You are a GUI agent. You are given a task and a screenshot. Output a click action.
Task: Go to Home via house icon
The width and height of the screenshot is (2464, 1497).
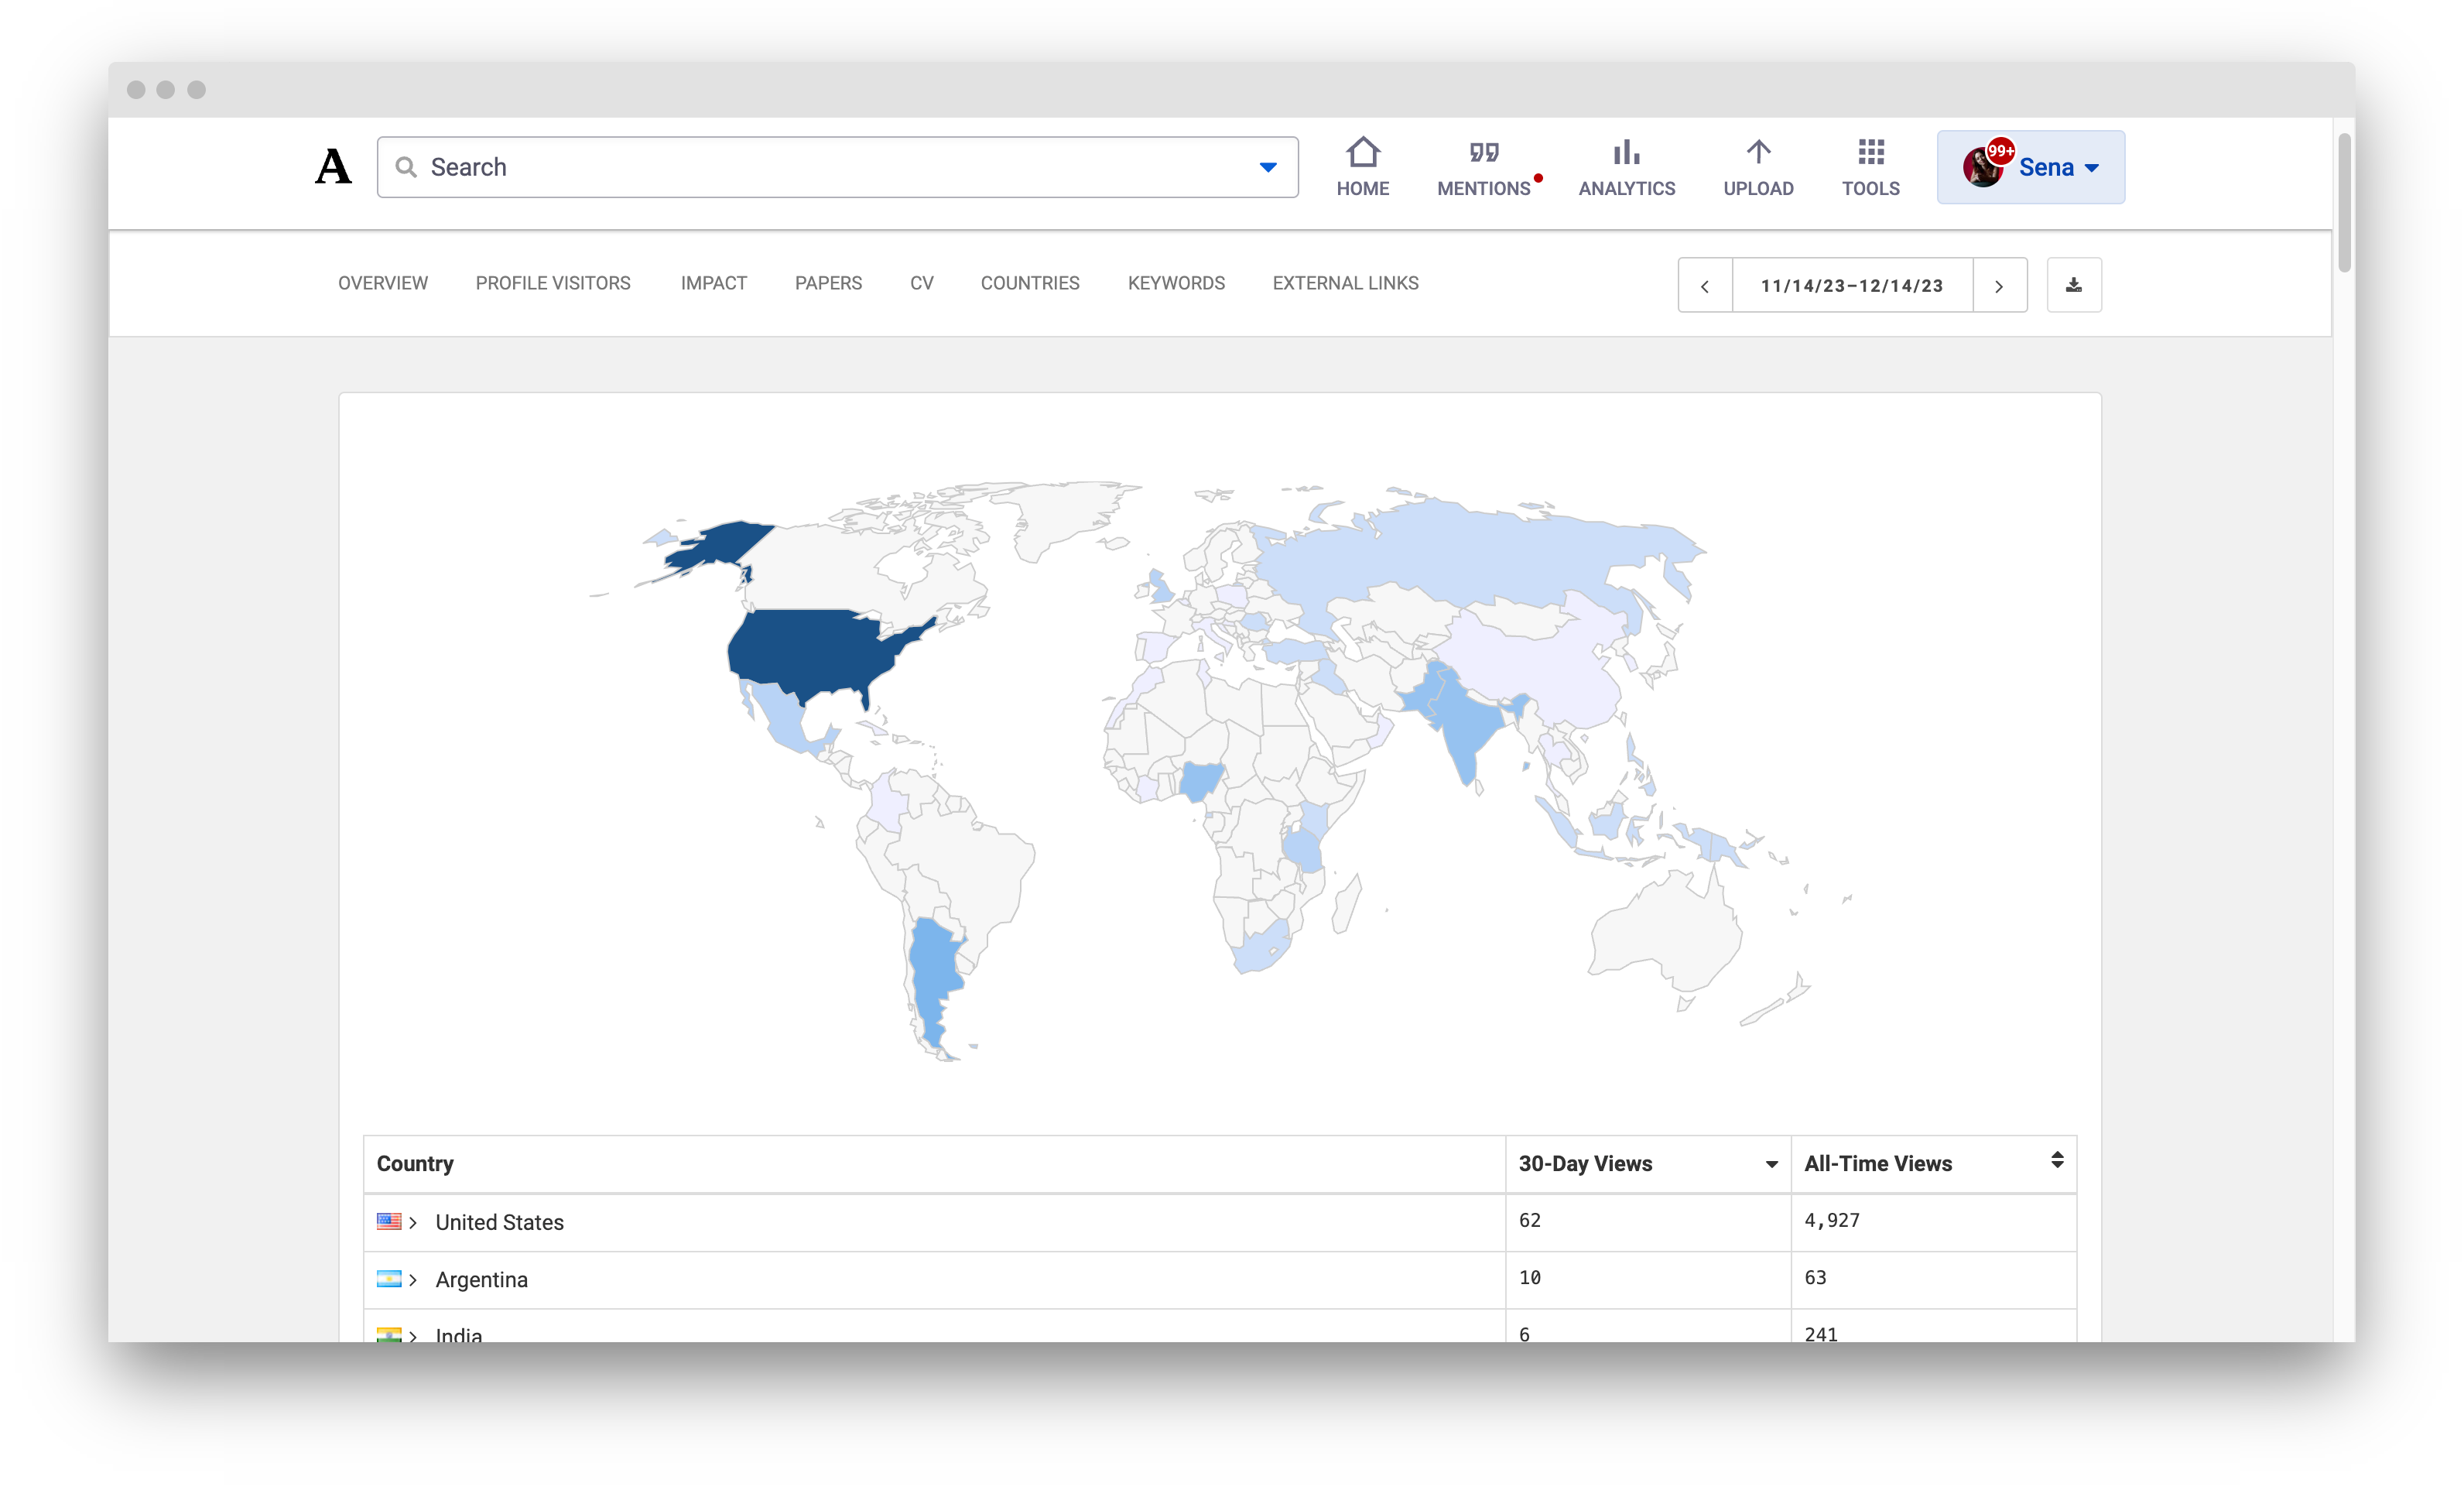coord(1362,152)
